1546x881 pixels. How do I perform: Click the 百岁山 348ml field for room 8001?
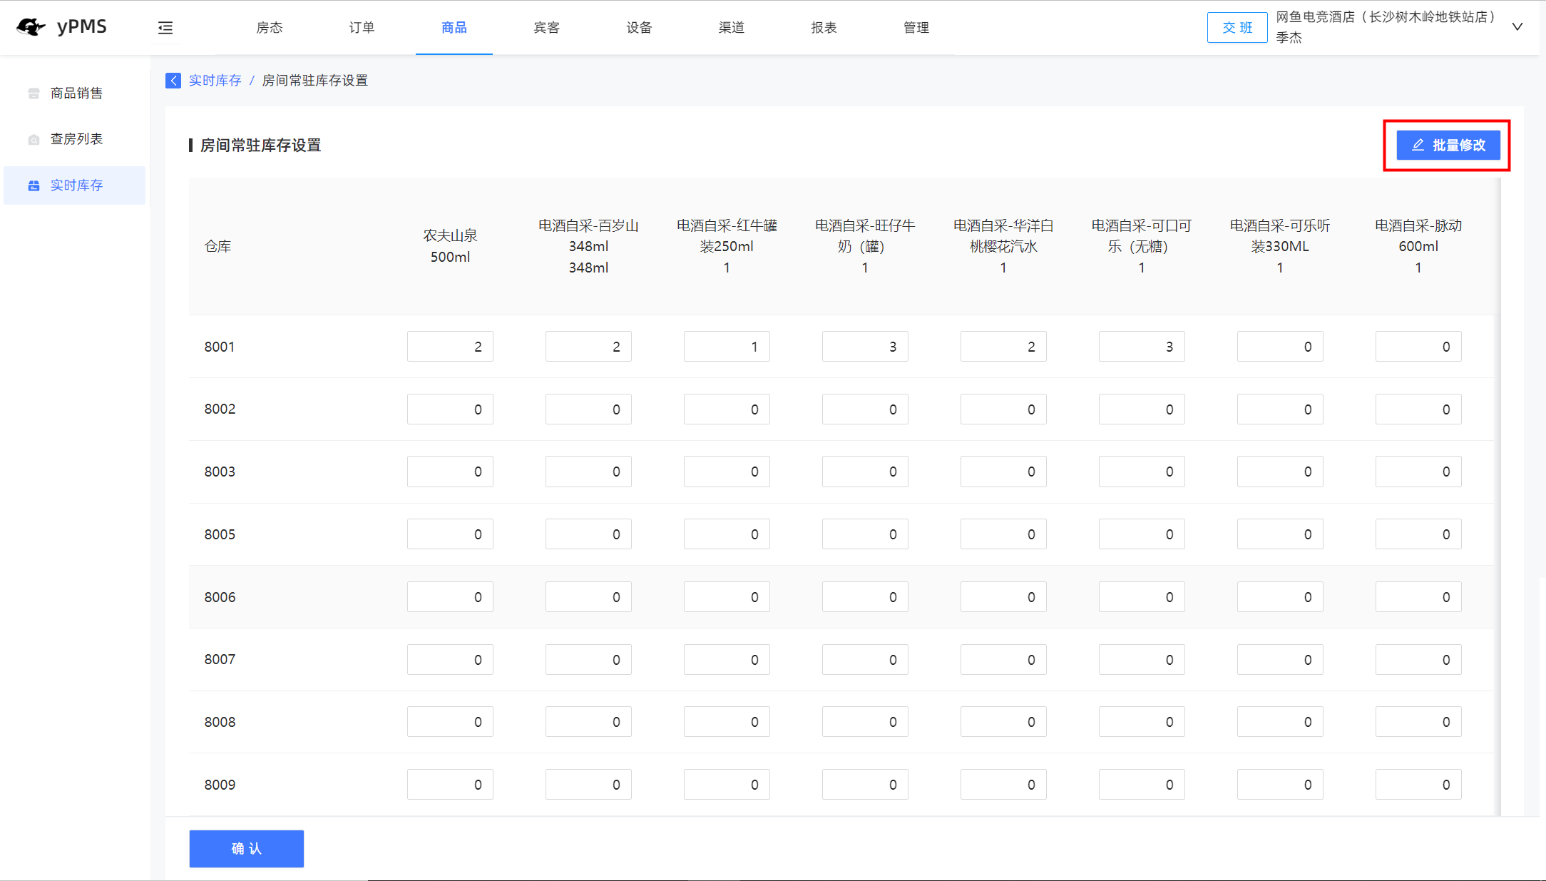[x=588, y=347]
